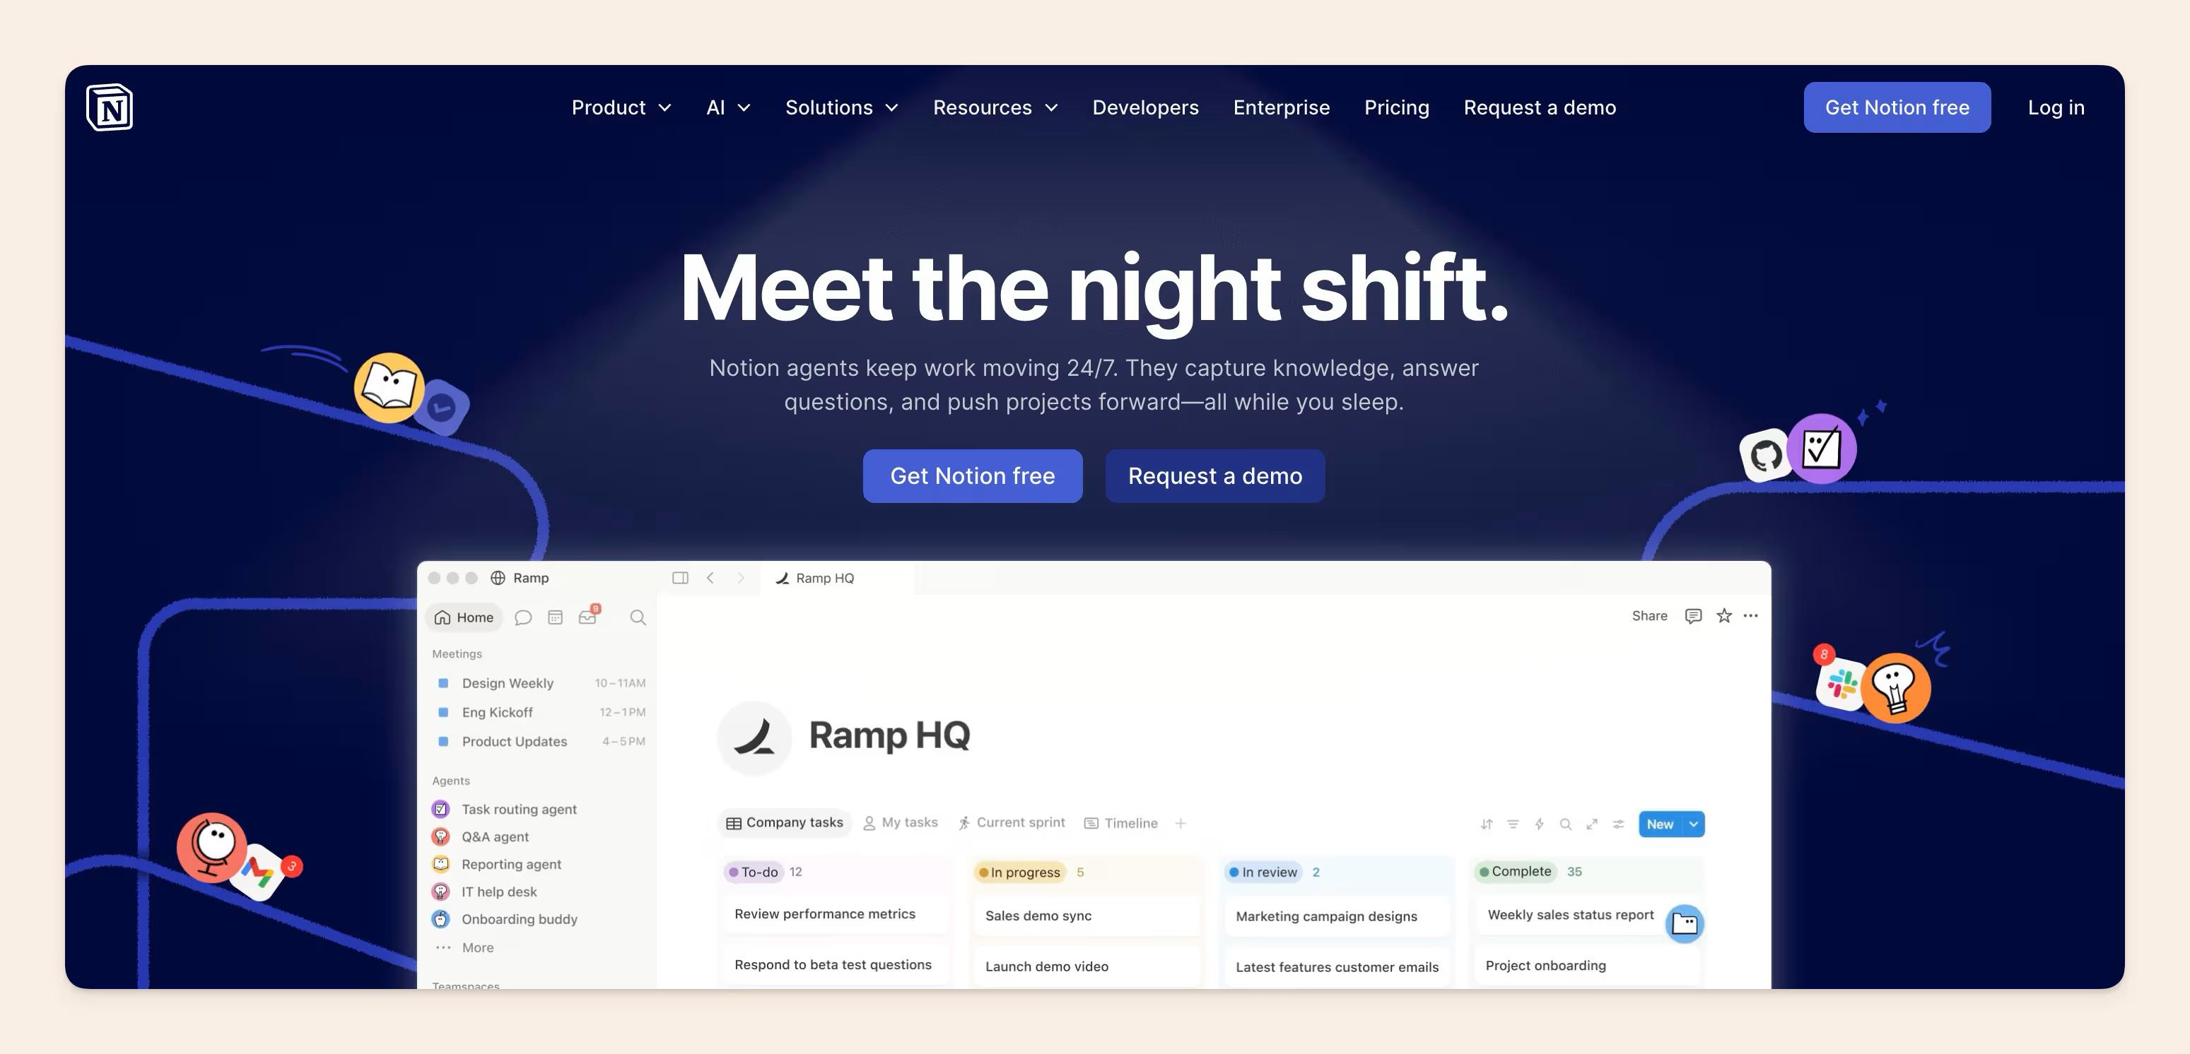Click the open book agent icon

click(x=390, y=387)
